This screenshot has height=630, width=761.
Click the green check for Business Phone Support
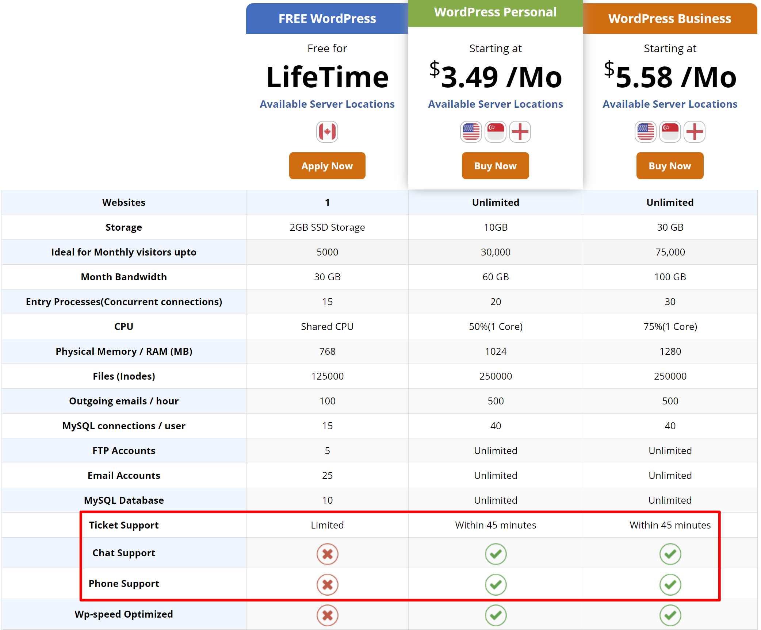670,585
